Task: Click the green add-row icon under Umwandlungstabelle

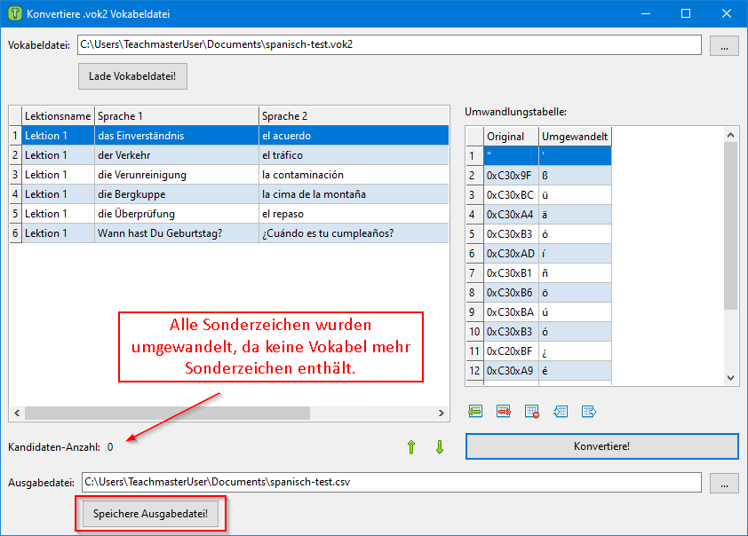Action: tap(475, 411)
